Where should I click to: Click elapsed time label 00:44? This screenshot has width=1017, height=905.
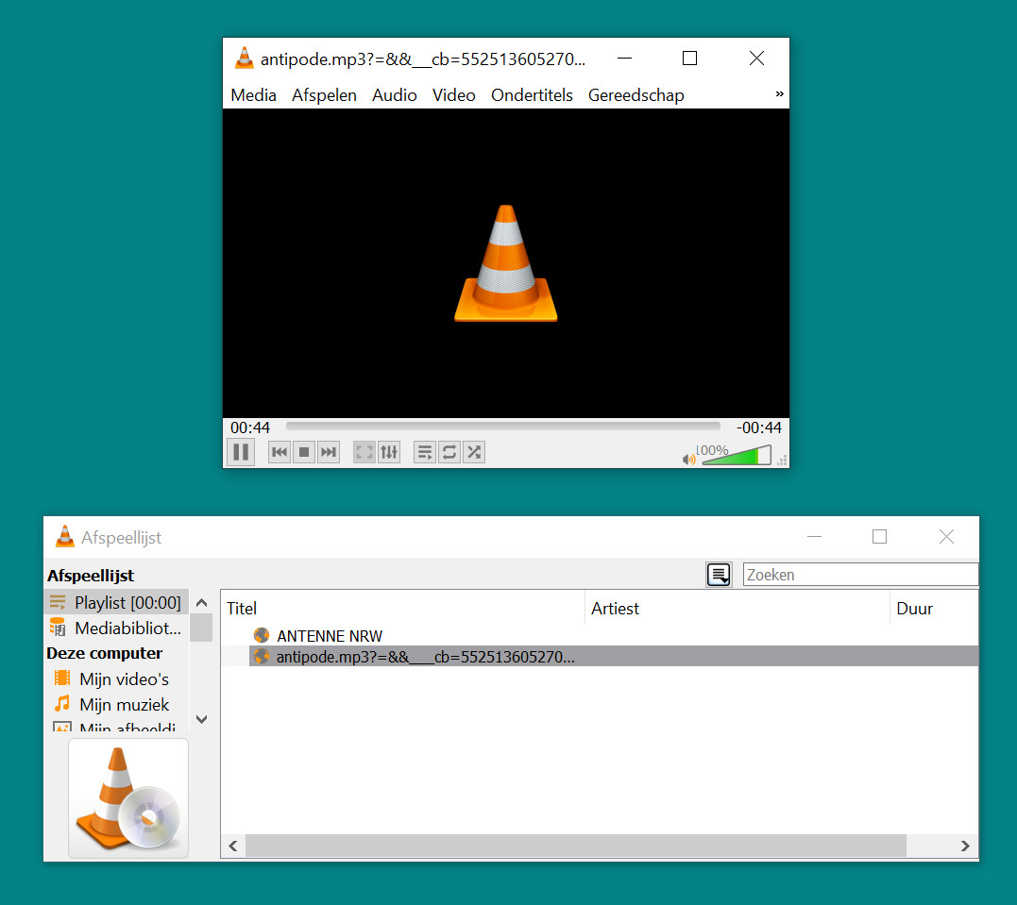coord(249,427)
